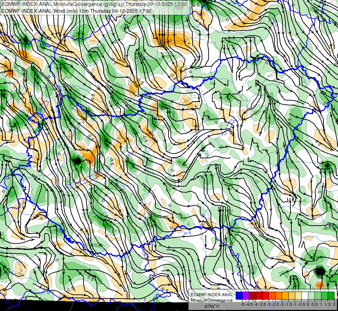Click the white legend swatch -0.5 to 0
The height and width of the screenshot is (311, 338).
[x=305, y=295]
